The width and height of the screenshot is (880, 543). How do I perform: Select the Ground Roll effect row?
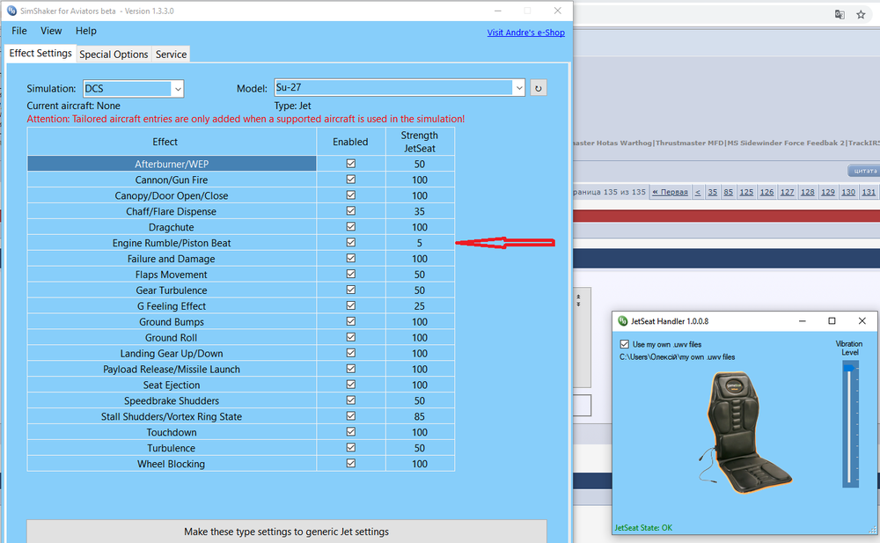pyautogui.click(x=172, y=337)
